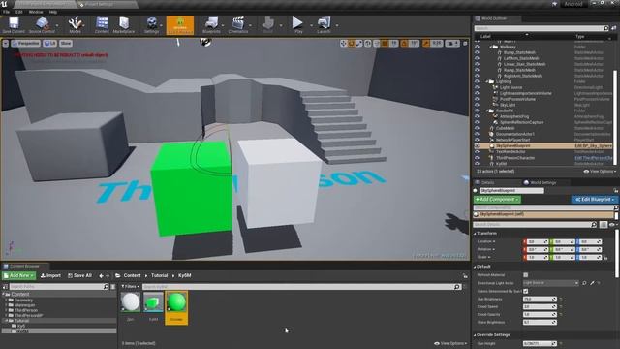Select the selected green sphere material thumbnail
This screenshot has height=349, width=620.
(x=176, y=301)
